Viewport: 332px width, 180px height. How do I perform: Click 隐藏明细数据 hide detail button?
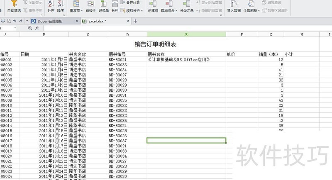click(209, 10)
